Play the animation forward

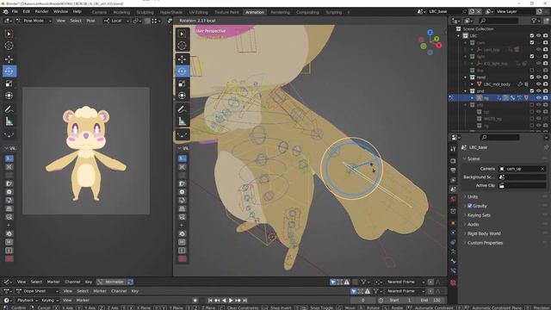click(231, 301)
